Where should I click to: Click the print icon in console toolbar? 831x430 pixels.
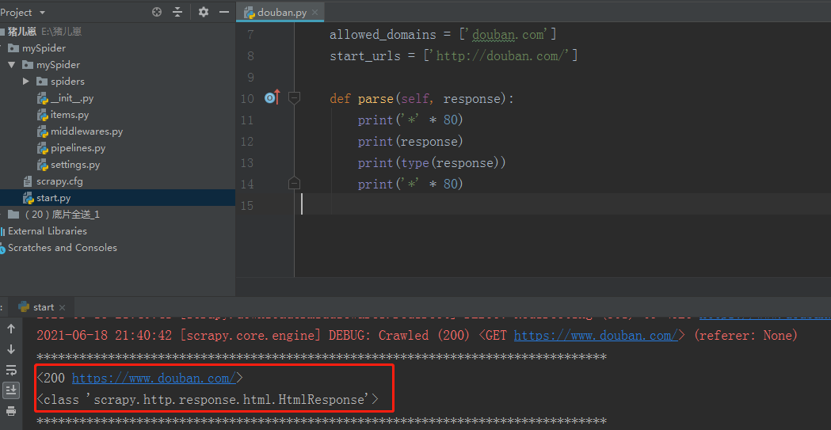11,411
